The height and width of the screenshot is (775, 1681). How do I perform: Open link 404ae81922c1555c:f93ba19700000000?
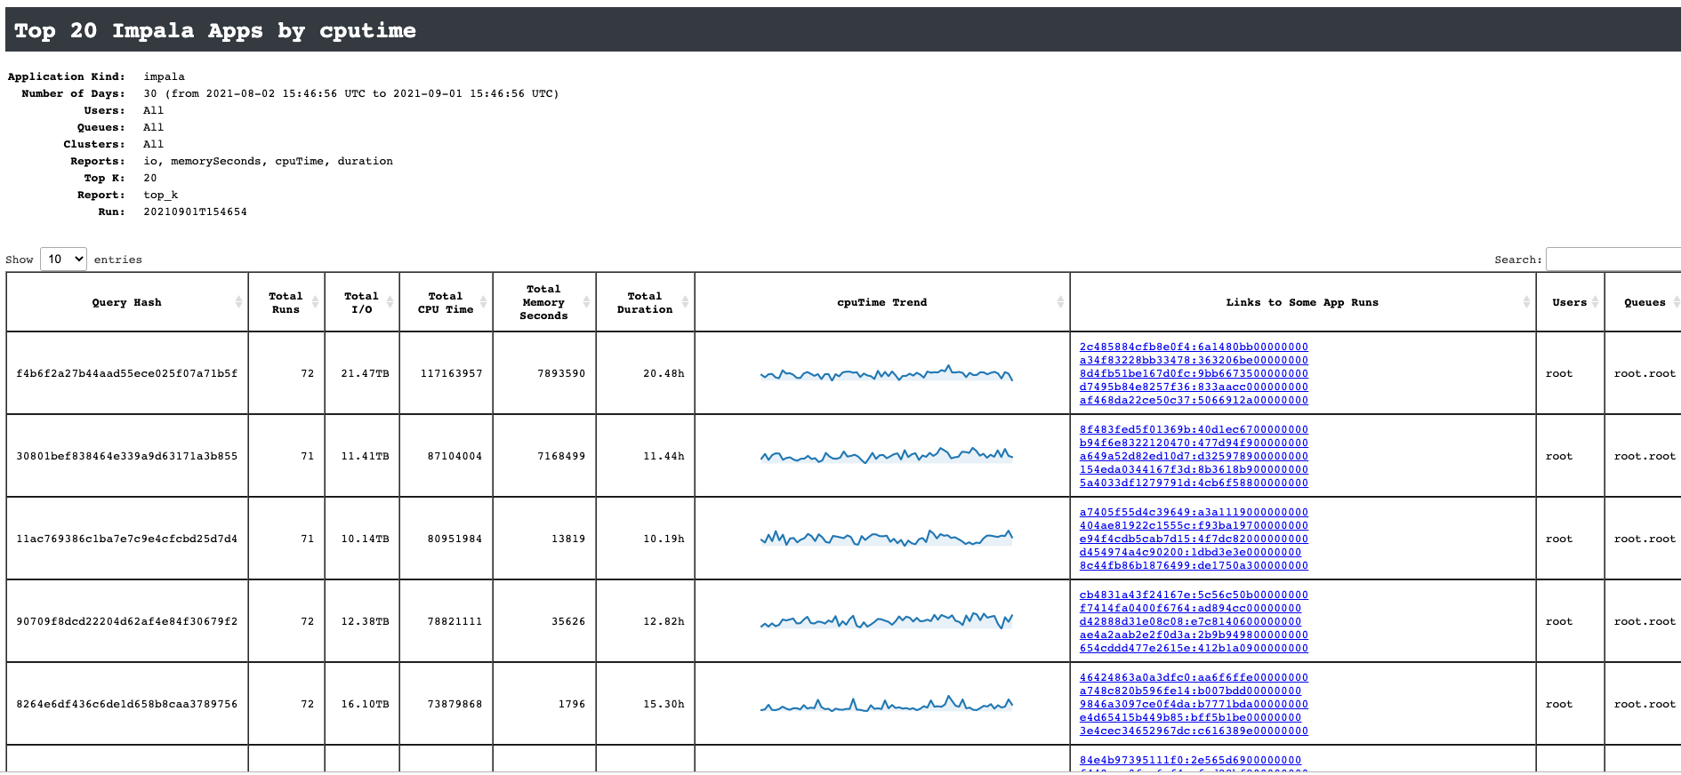point(1194,525)
